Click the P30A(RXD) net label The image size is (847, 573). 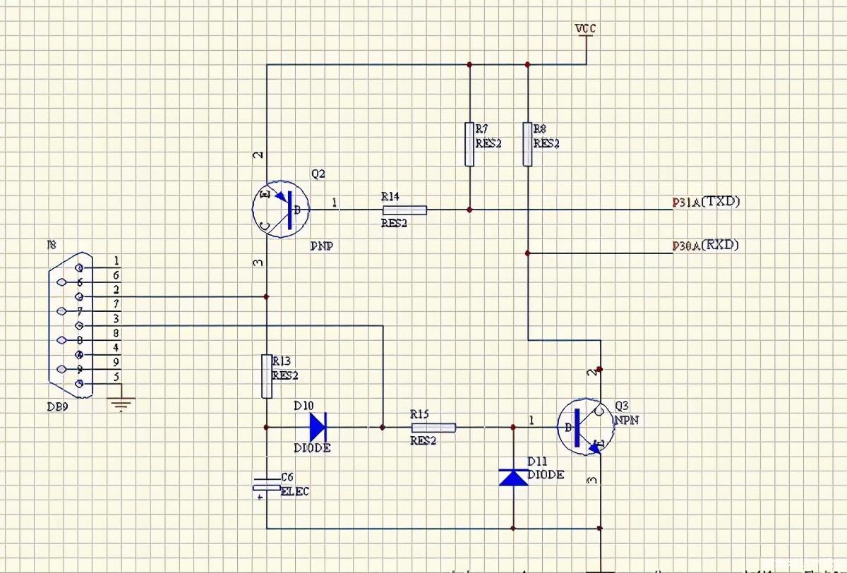point(706,246)
